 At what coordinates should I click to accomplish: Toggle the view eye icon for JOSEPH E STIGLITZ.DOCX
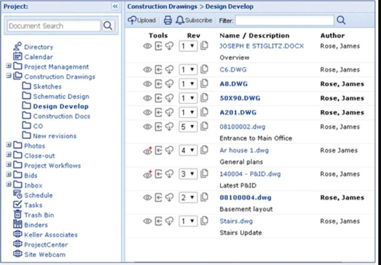pos(147,46)
